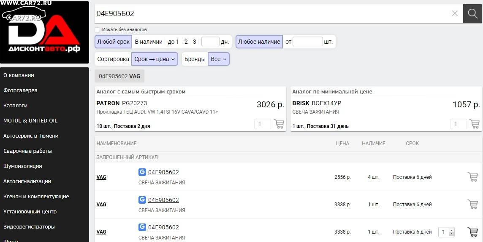The width and height of the screenshot is (483, 242).
Task: Add VAG item priced 2556 р. to cart
Action: [x=472, y=177]
